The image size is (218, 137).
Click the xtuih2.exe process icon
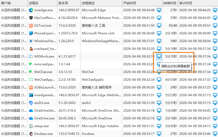click(x=31, y=103)
